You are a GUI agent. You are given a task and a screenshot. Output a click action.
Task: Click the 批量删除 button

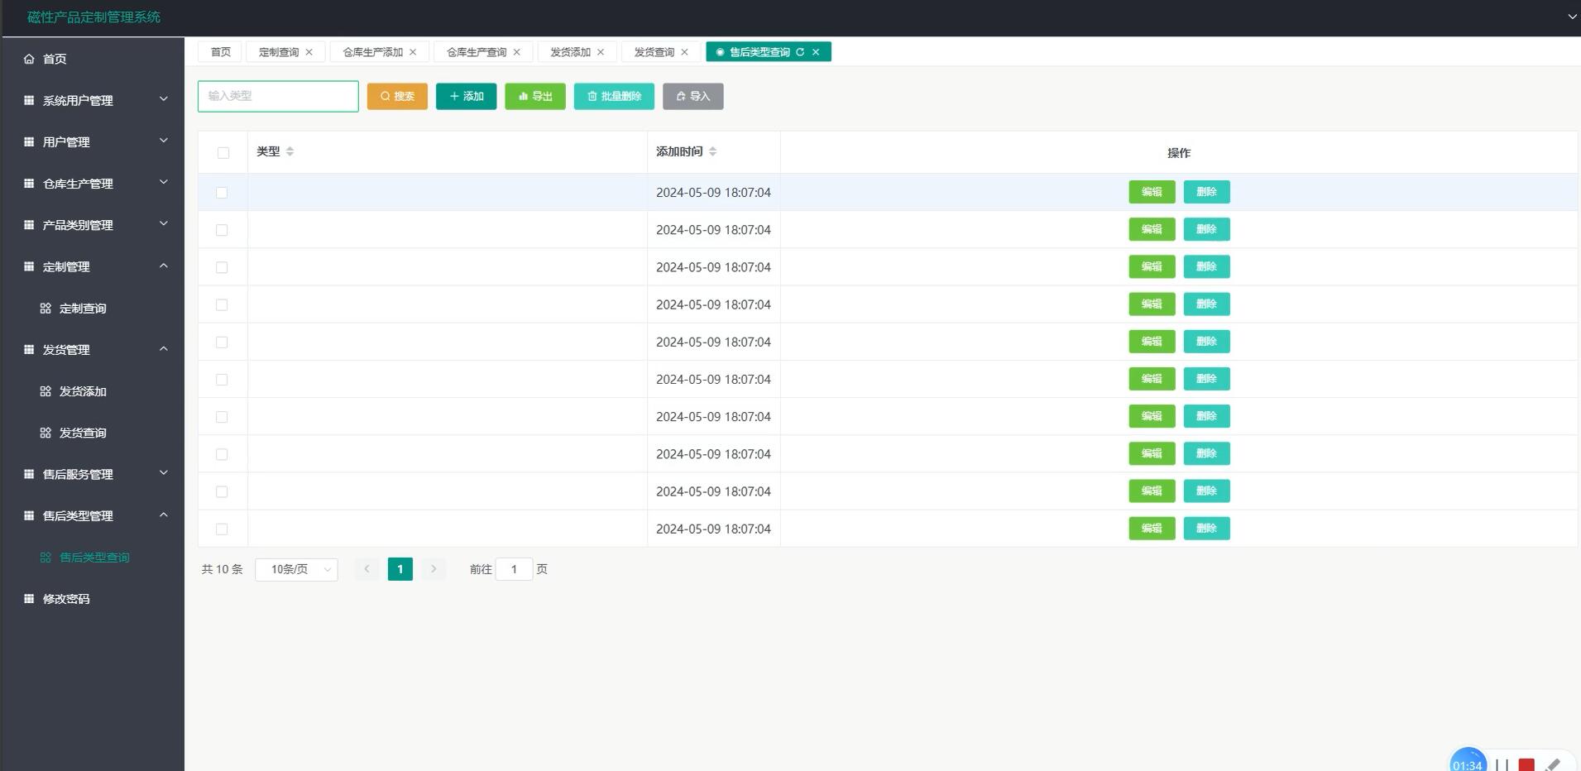(x=614, y=97)
